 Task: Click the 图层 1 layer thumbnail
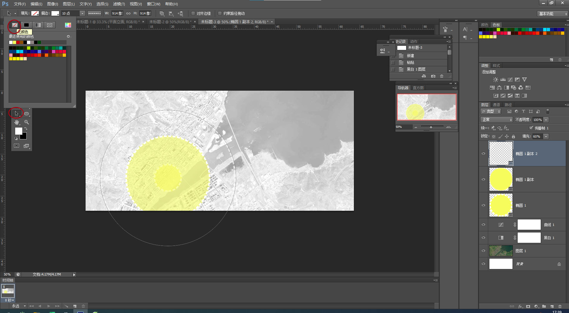pyautogui.click(x=501, y=251)
